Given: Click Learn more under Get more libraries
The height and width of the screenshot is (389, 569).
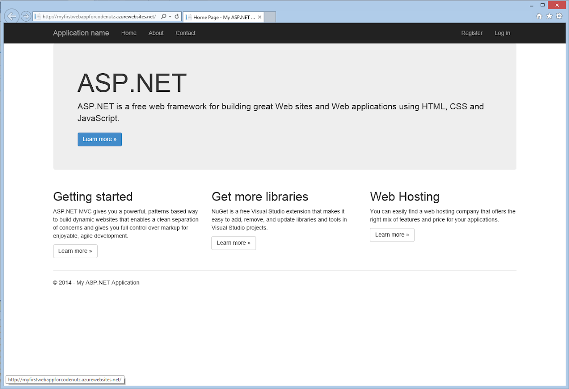Looking at the screenshot, I should pyautogui.click(x=233, y=243).
